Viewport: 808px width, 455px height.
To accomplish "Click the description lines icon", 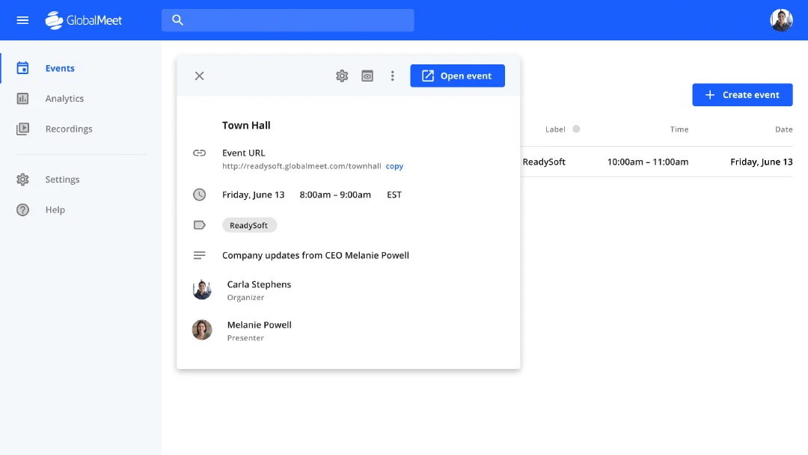I will [200, 256].
